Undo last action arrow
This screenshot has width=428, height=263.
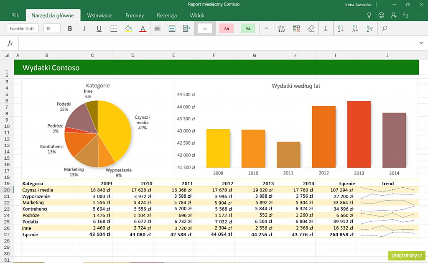point(405,15)
